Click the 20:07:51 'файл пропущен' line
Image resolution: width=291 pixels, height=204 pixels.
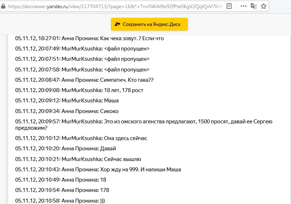tap(82, 59)
